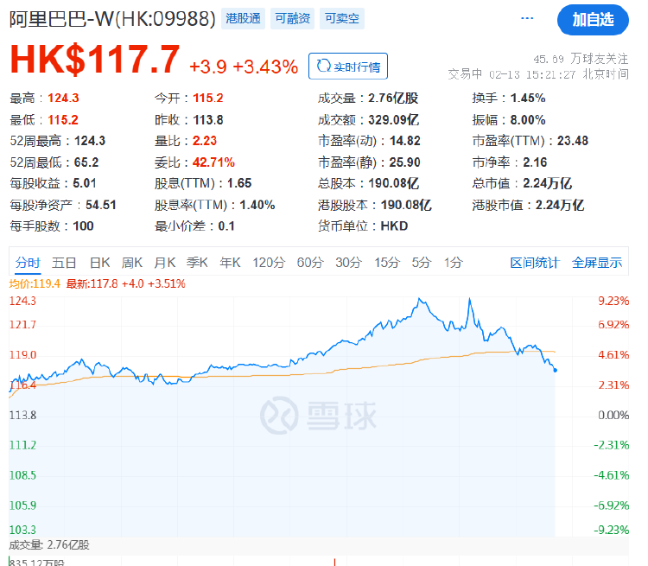Select the 可卖空 tag
Viewport: 648px width, 566px height.
342,18
